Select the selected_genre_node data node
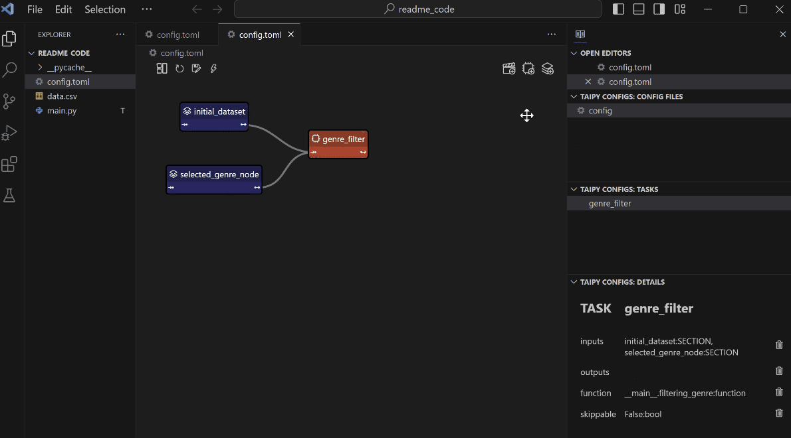The height and width of the screenshot is (438, 791). point(215,179)
